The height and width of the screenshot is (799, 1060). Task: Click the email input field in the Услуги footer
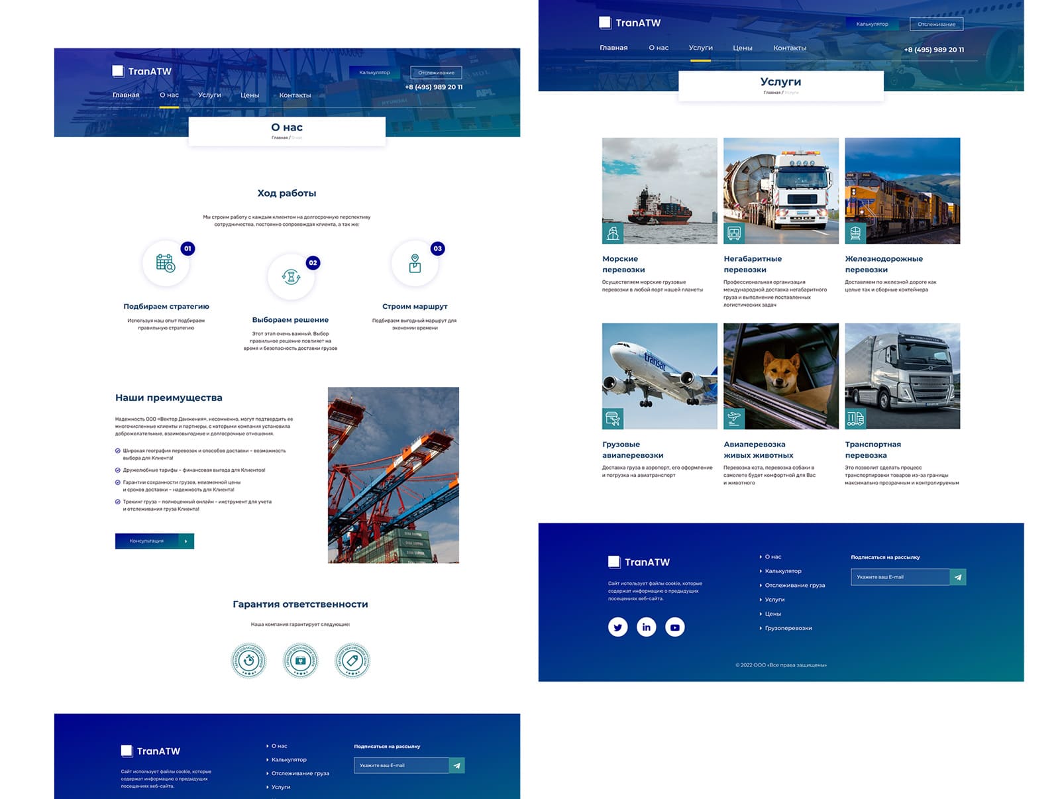[900, 577]
